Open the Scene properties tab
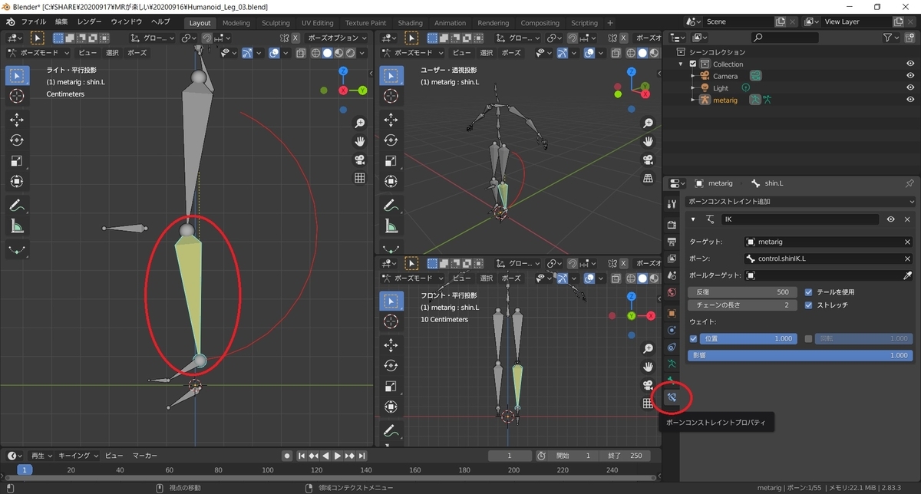 pyautogui.click(x=672, y=275)
